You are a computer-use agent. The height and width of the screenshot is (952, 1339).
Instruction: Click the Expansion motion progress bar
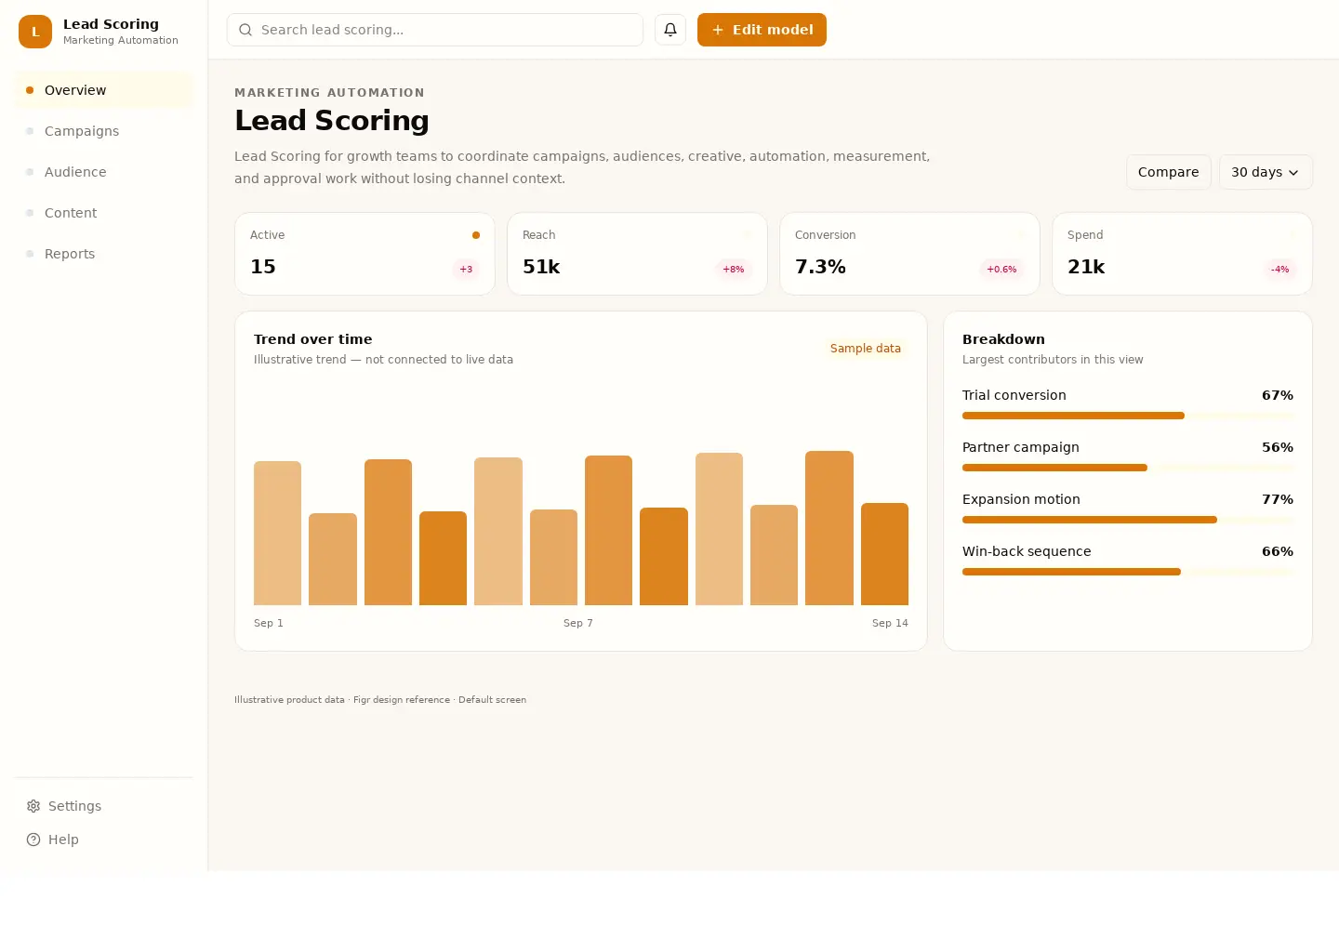tap(1128, 520)
